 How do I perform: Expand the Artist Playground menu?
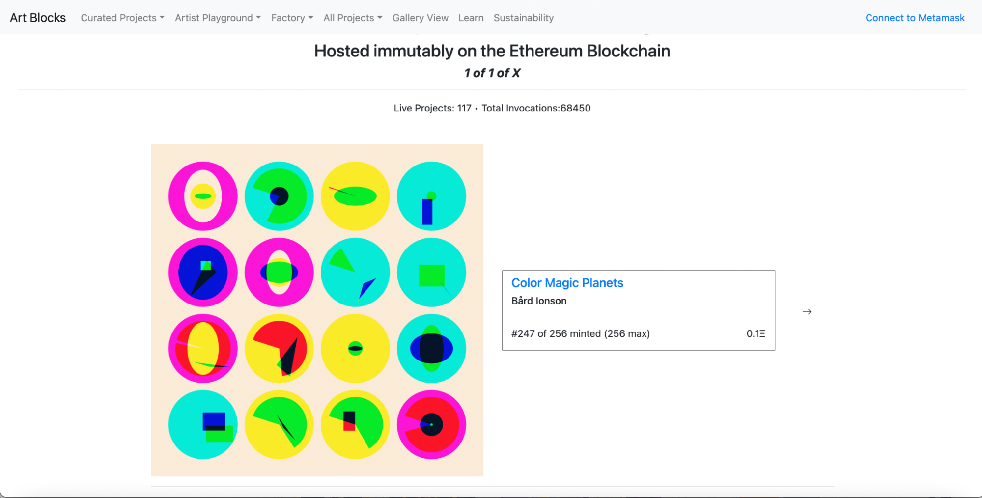(x=218, y=18)
